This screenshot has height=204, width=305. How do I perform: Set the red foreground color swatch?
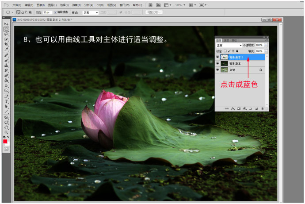(5, 142)
